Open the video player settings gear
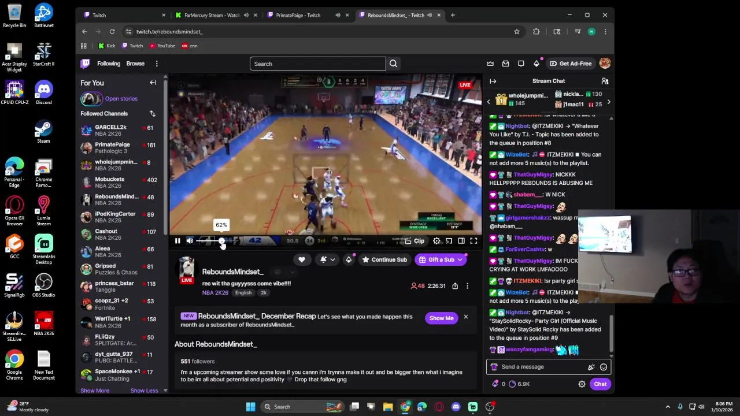The width and height of the screenshot is (740, 416). pyautogui.click(x=436, y=241)
